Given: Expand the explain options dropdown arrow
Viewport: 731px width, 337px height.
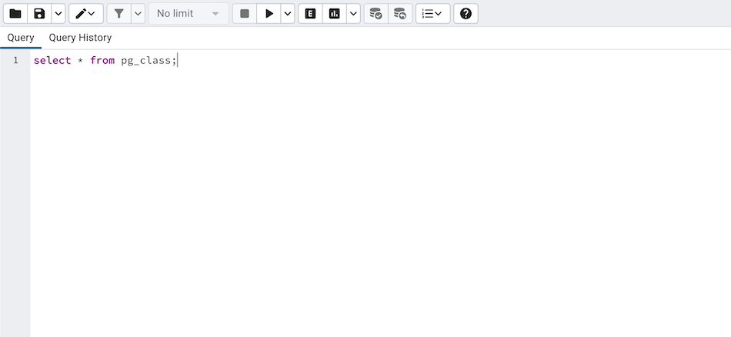Looking at the screenshot, I should 352,14.
